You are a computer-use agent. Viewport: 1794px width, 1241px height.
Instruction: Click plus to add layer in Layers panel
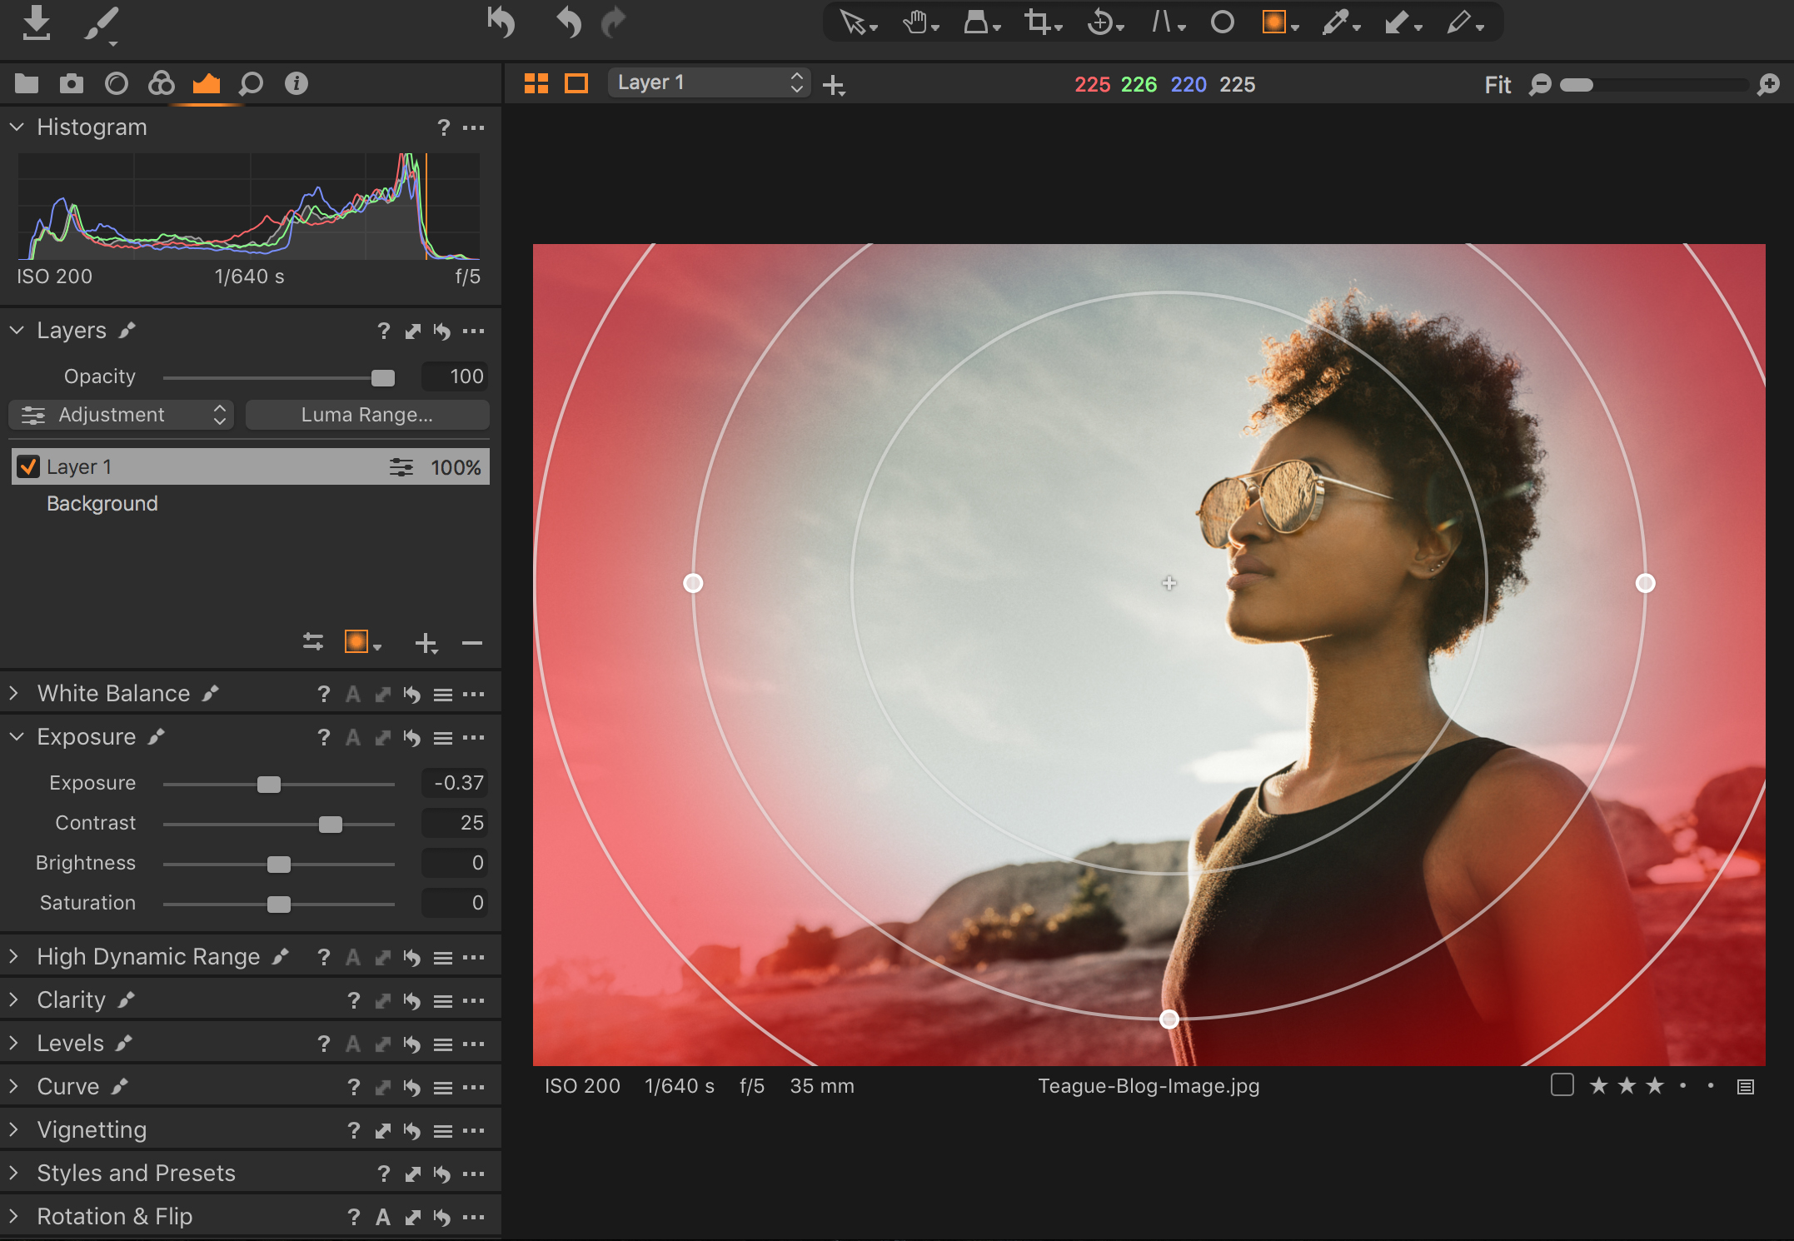[x=426, y=643]
